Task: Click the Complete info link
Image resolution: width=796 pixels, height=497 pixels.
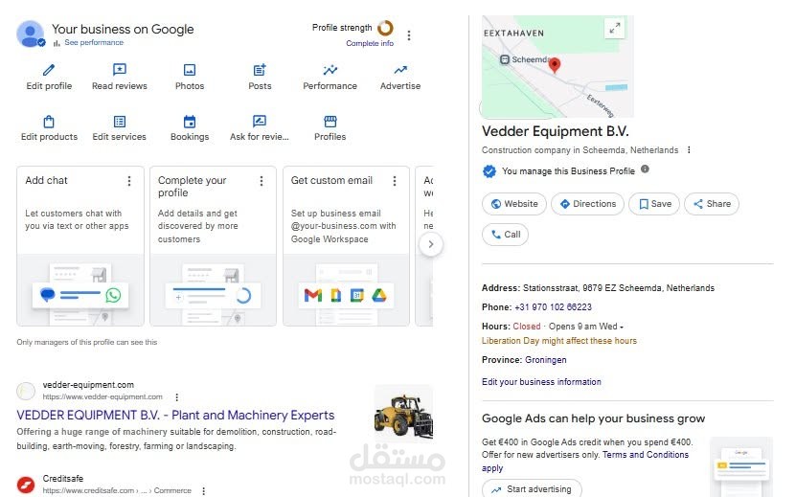Action: point(370,44)
